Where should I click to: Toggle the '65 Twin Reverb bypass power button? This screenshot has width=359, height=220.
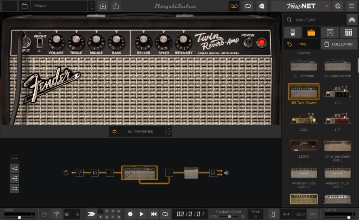click(x=115, y=131)
